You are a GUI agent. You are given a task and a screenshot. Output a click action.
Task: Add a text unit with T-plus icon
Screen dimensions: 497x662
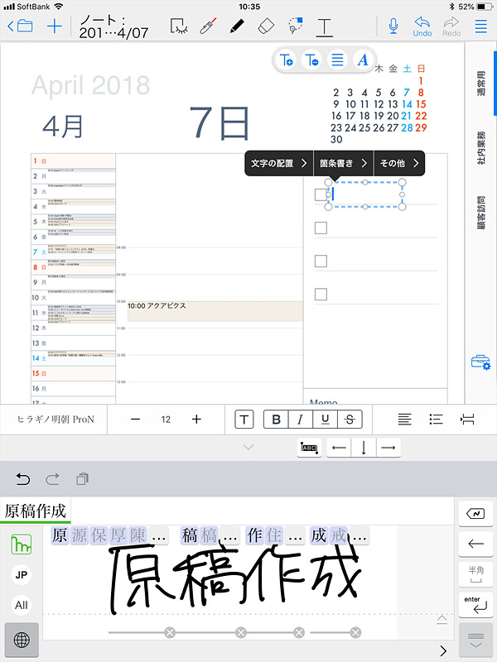tap(286, 60)
